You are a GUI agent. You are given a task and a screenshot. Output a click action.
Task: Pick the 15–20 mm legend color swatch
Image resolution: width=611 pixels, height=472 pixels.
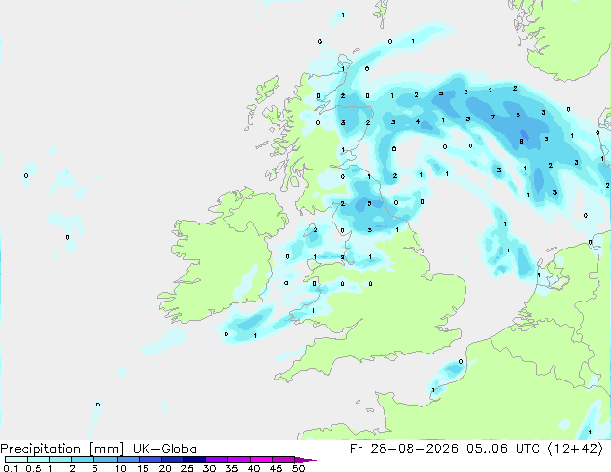149,459
